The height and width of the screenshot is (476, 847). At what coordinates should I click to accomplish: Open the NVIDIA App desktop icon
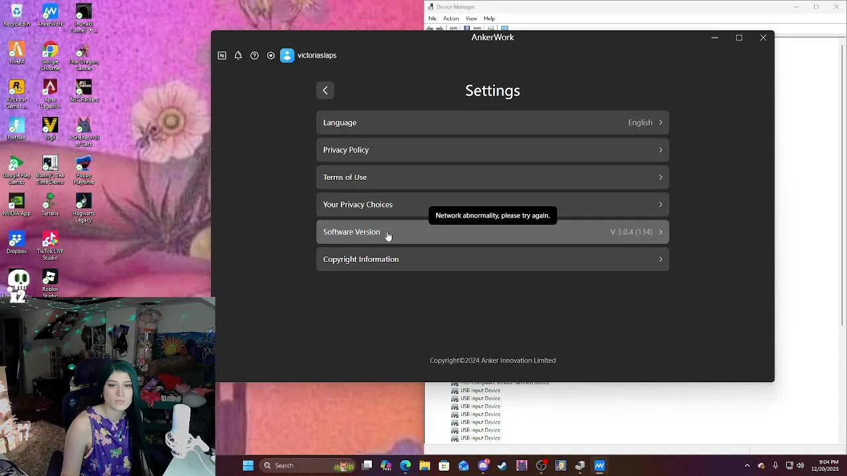(17, 205)
